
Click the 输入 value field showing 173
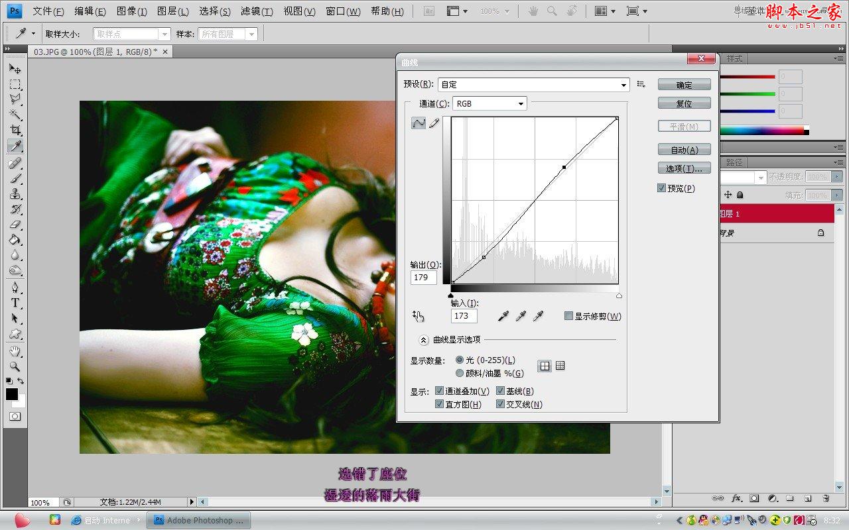click(x=464, y=316)
